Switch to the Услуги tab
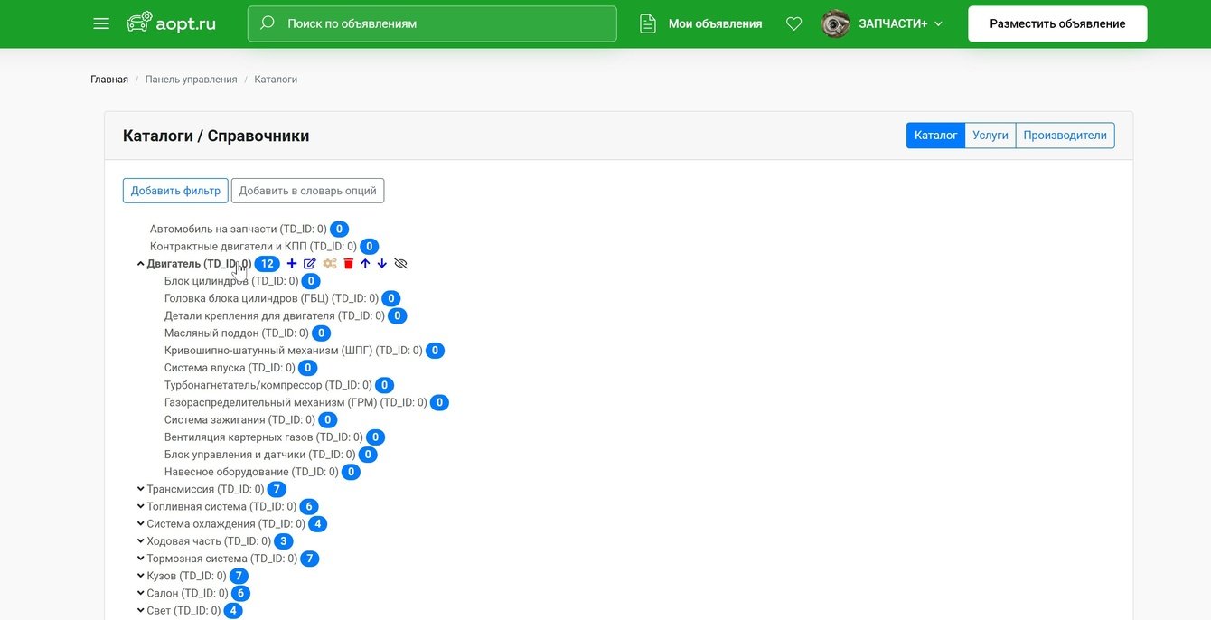Screen dimensions: 1211x620 [990, 136]
